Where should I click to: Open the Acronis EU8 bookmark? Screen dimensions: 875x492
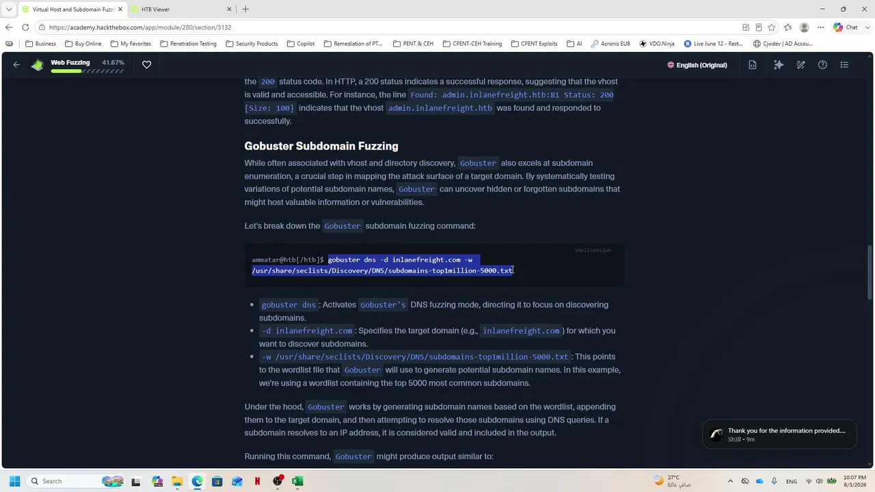610,44
